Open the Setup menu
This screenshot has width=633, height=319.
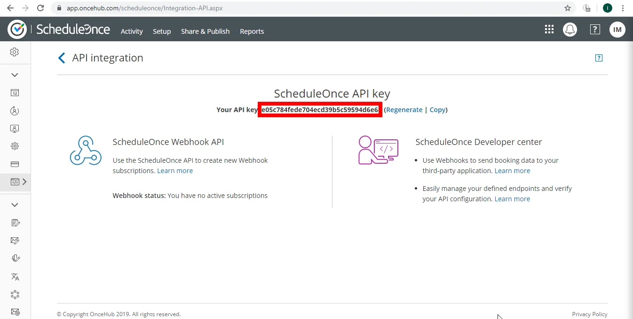pos(162,31)
